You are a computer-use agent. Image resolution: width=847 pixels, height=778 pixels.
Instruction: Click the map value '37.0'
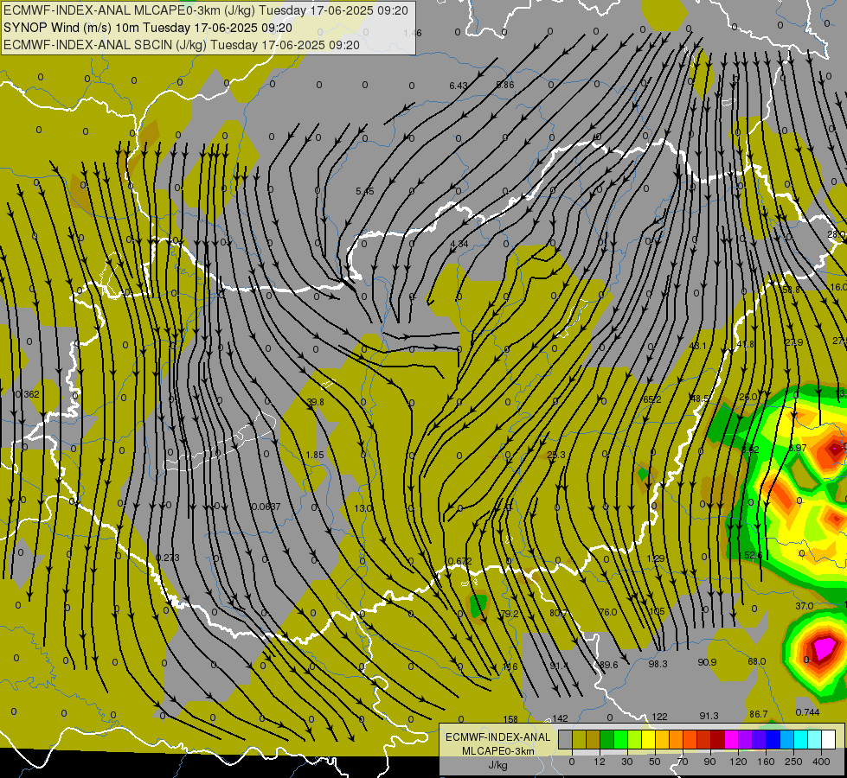coord(805,606)
